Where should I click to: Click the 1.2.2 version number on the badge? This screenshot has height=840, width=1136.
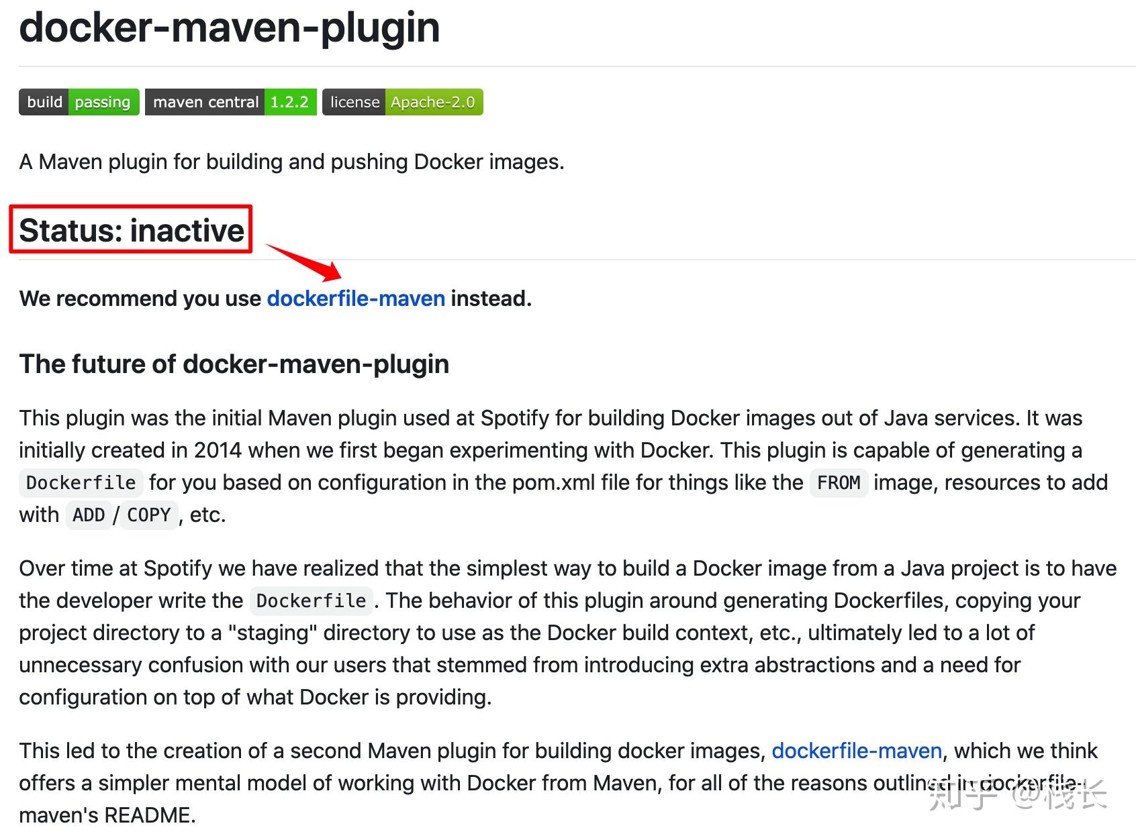pos(289,102)
